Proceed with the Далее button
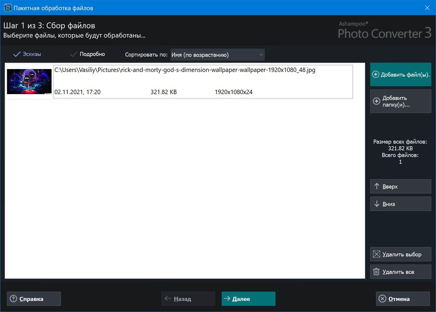436x312 pixels. click(x=249, y=299)
